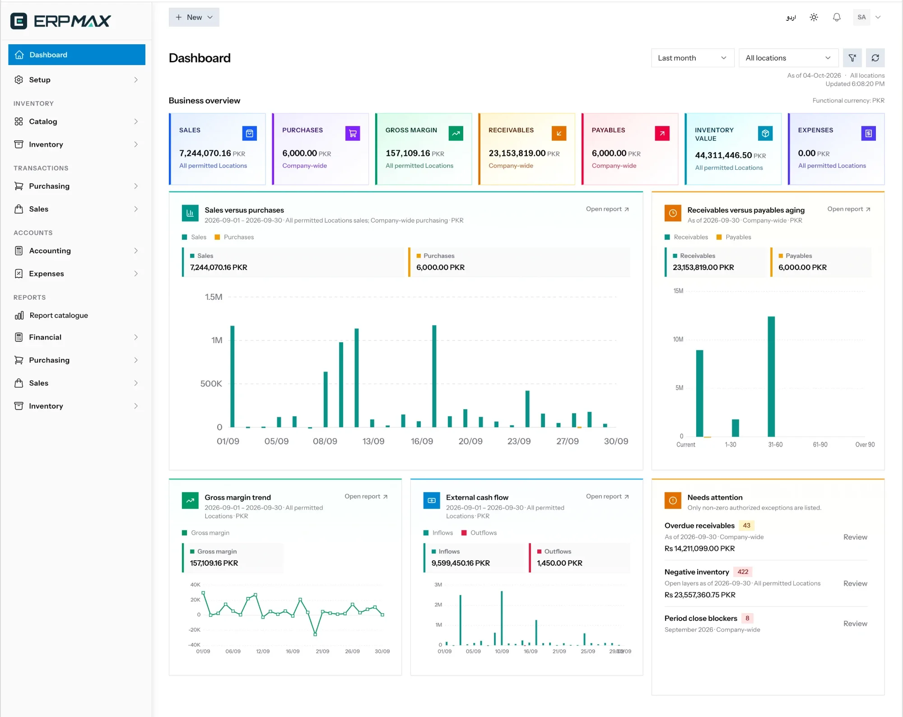Viewport: 903px width, 717px height.
Task: Open report for Sales versus purchases
Action: (x=607, y=209)
